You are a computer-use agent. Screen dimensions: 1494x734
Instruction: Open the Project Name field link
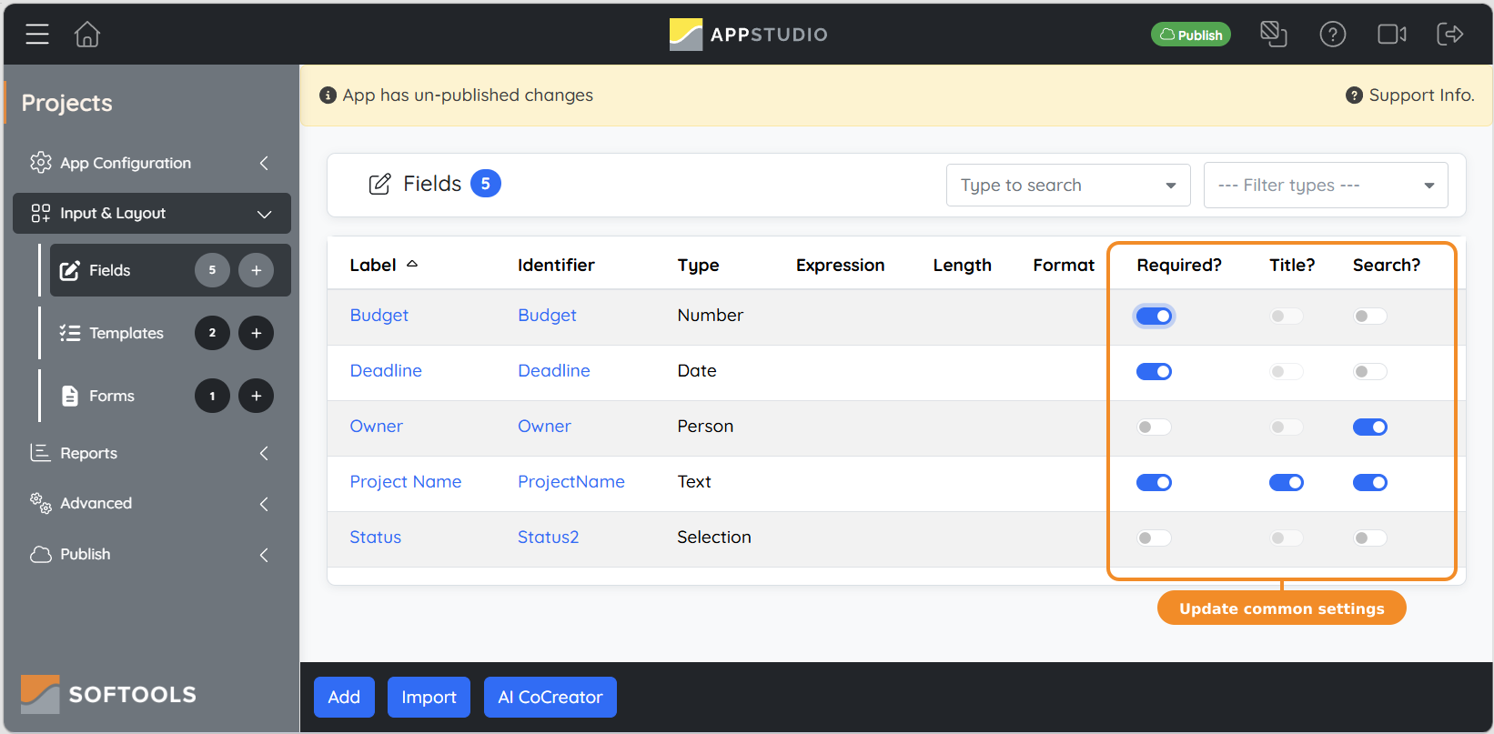[x=406, y=482]
